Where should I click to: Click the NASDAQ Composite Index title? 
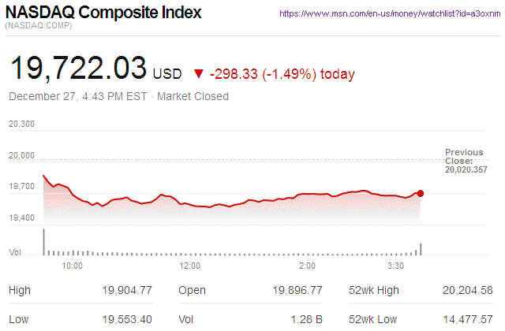pyautogui.click(x=103, y=13)
